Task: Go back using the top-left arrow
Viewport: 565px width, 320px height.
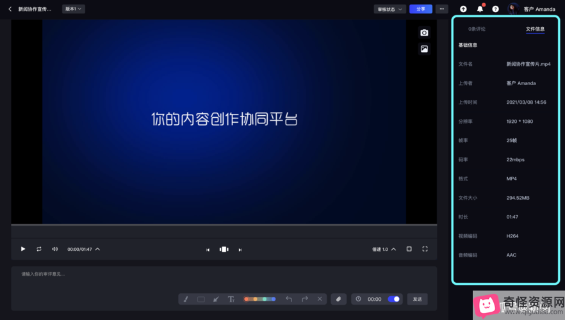Action: pyautogui.click(x=10, y=9)
